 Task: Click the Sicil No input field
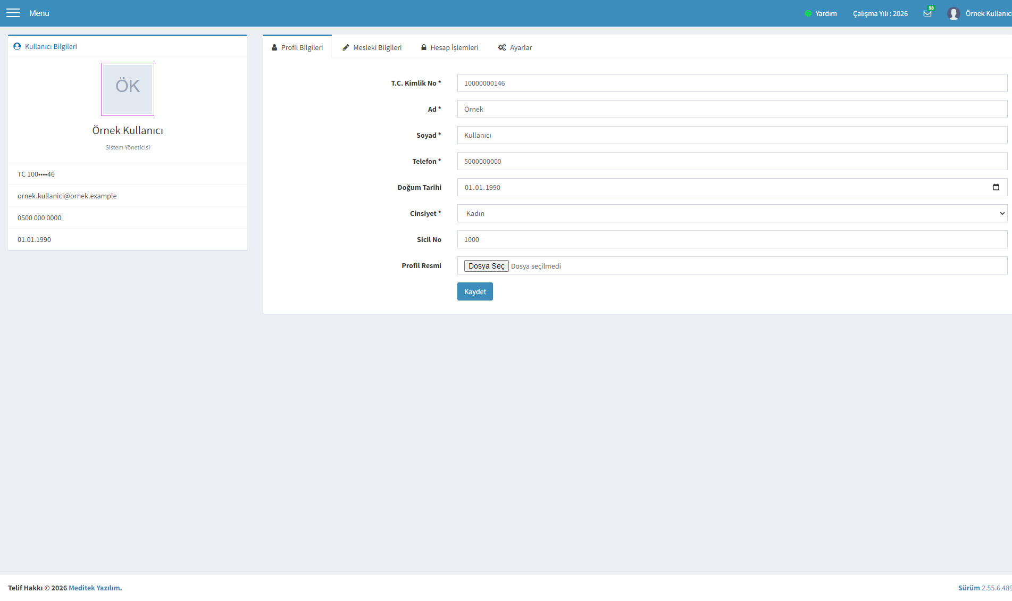732,239
